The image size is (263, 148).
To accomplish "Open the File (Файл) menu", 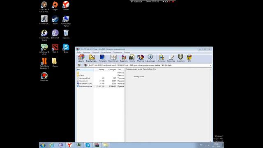I will click(x=79, y=52).
